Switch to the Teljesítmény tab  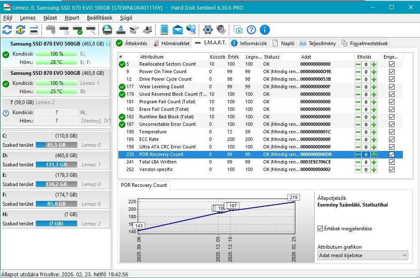pos(318,43)
